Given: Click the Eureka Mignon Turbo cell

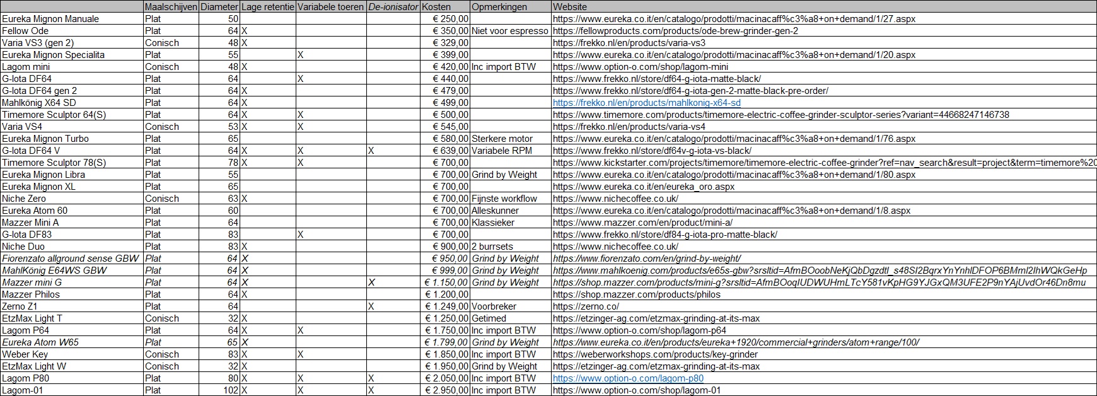Looking at the screenshot, I should (x=72, y=139).
